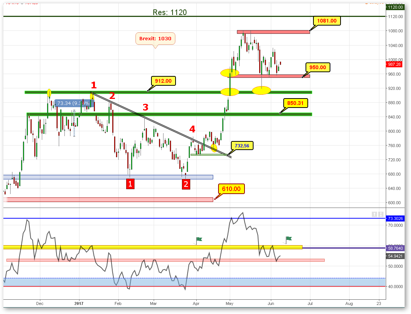Viewport: 411px width, 314px height.
Task: Click the 40.0000 indicator axis label
Action: [x=396, y=287]
